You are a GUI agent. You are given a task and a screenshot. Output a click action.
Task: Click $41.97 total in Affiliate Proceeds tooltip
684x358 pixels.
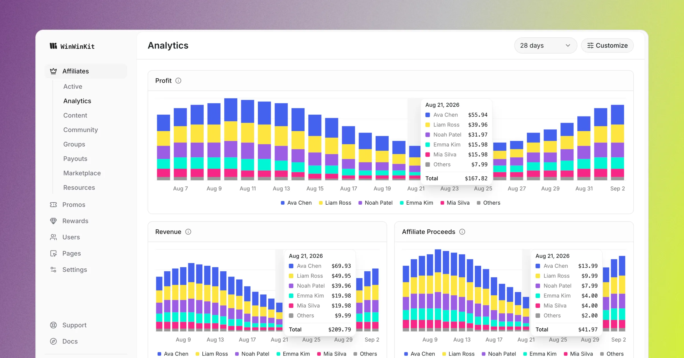(588, 329)
